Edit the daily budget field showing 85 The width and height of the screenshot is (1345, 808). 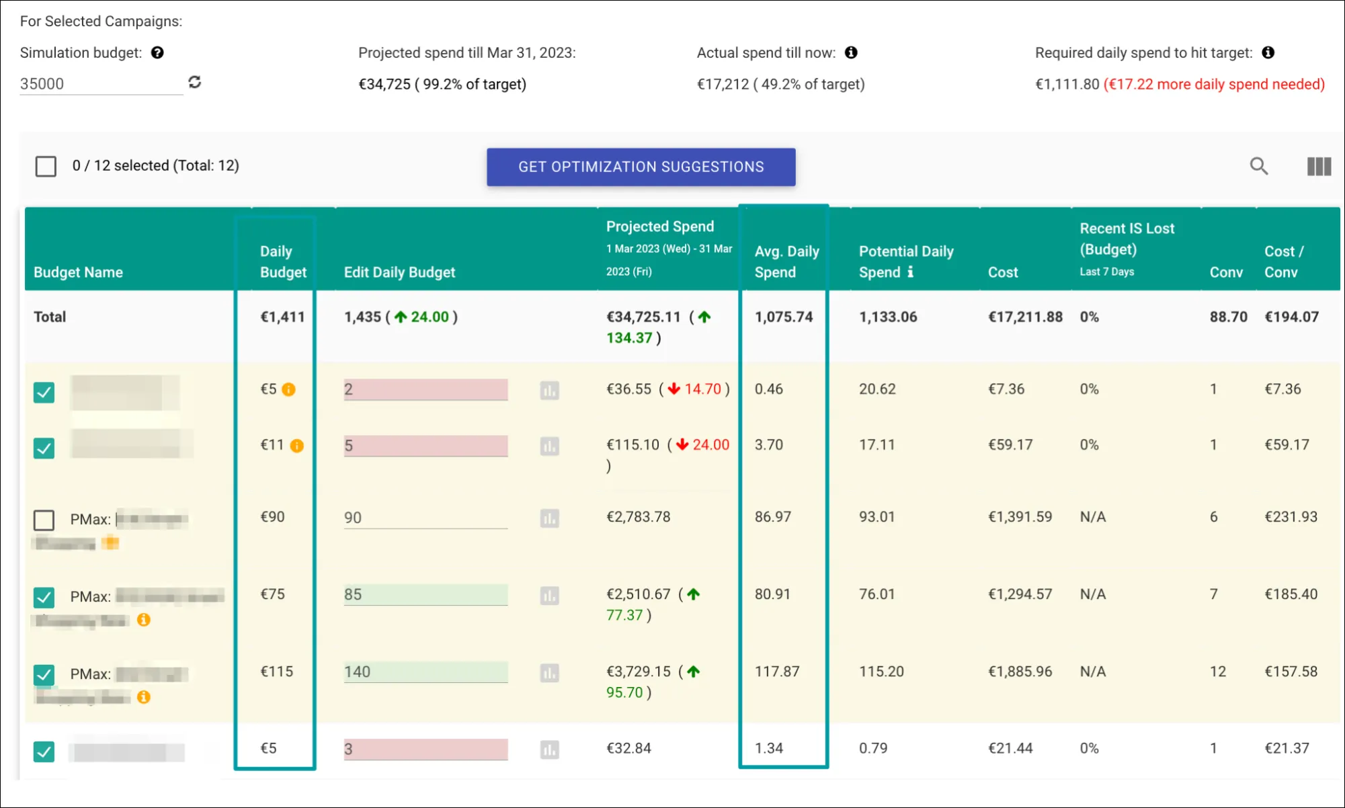point(425,594)
